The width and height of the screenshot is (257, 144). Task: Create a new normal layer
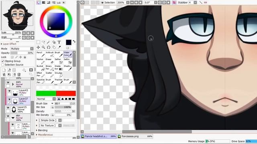[x=4, y=70]
